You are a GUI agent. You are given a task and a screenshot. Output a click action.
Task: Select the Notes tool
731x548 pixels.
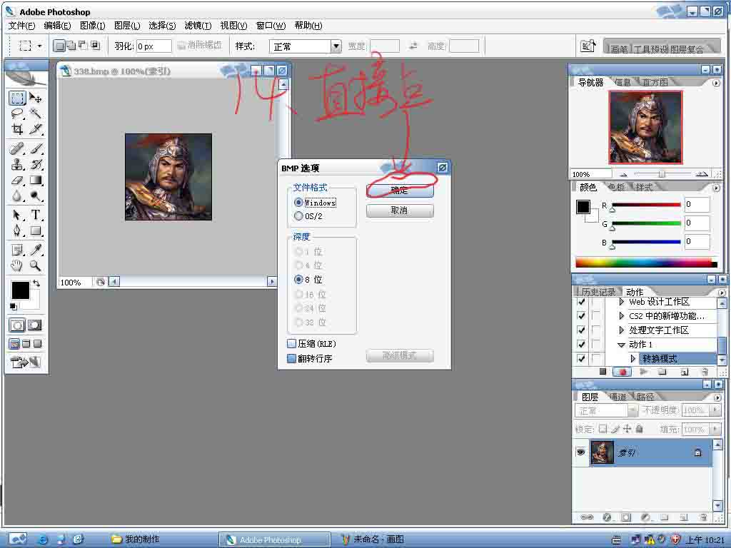click(17, 250)
